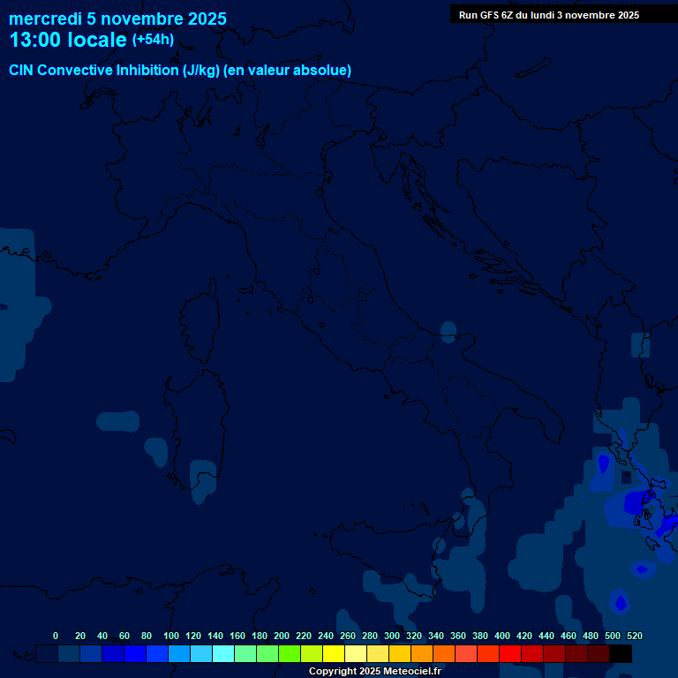The width and height of the screenshot is (678, 678).
Task: Click the Run GFS 6Z header label
Action: point(549,15)
